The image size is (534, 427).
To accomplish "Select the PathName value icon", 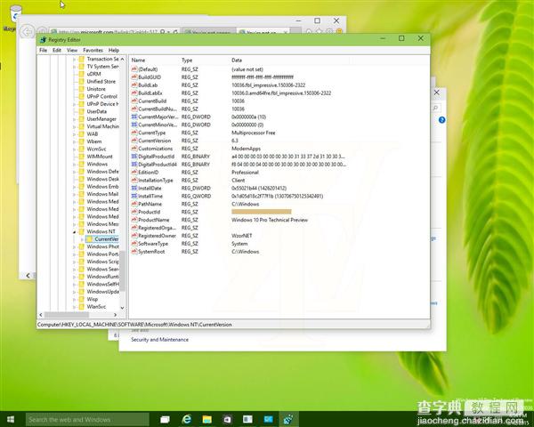I will tap(134, 204).
